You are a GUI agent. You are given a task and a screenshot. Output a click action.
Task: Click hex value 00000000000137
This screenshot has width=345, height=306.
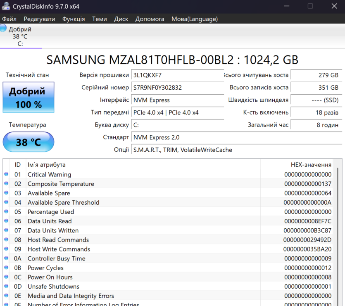[308, 184]
